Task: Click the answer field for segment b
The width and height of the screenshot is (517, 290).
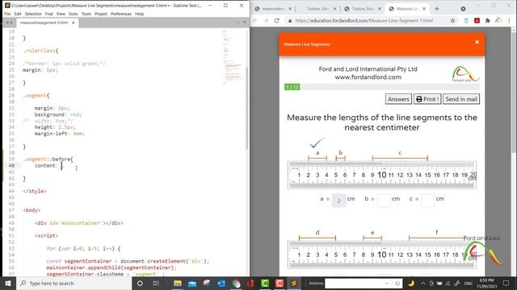Action: pos(384,201)
